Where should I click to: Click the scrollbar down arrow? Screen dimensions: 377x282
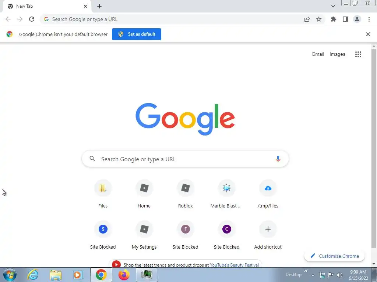374,264
